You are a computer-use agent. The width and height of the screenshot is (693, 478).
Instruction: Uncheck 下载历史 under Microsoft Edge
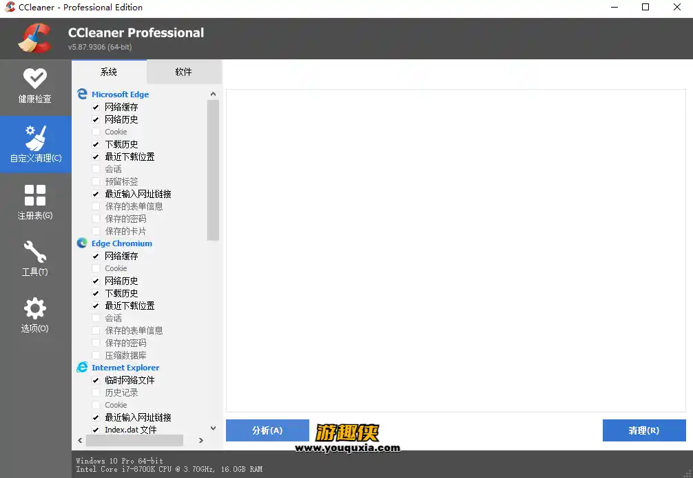click(x=96, y=144)
